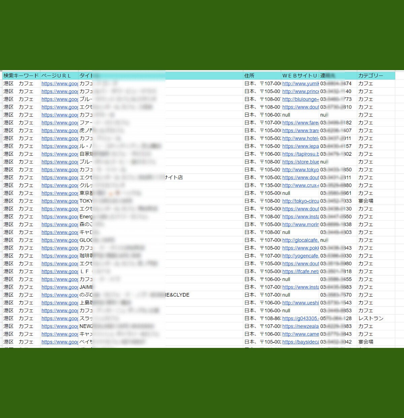Open the http://www.tokyo website link
Screen dimensions: 404x418
coord(301,170)
